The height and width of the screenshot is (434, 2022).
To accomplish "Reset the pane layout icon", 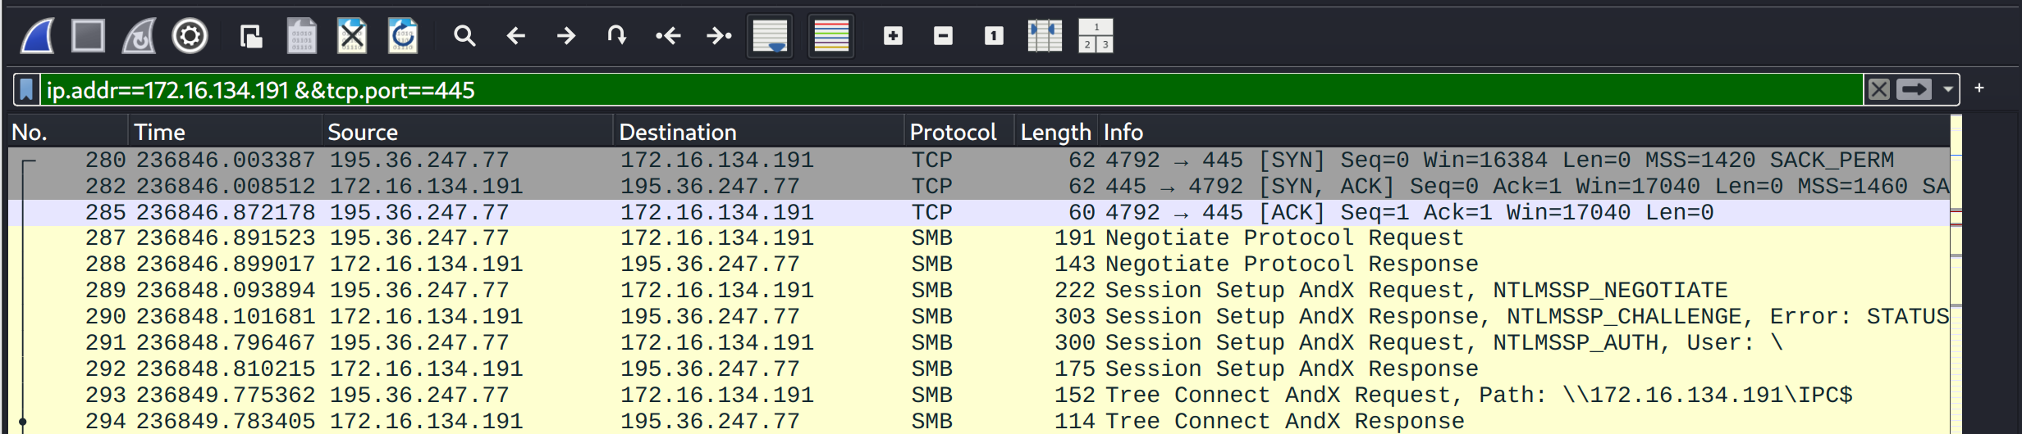I will pyautogui.click(x=1096, y=36).
